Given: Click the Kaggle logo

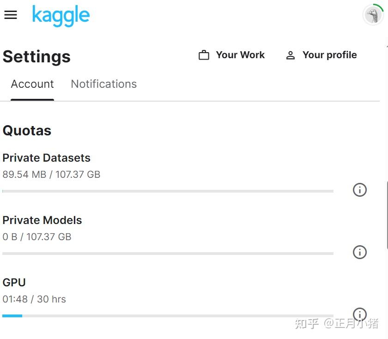Looking at the screenshot, I should [61, 16].
